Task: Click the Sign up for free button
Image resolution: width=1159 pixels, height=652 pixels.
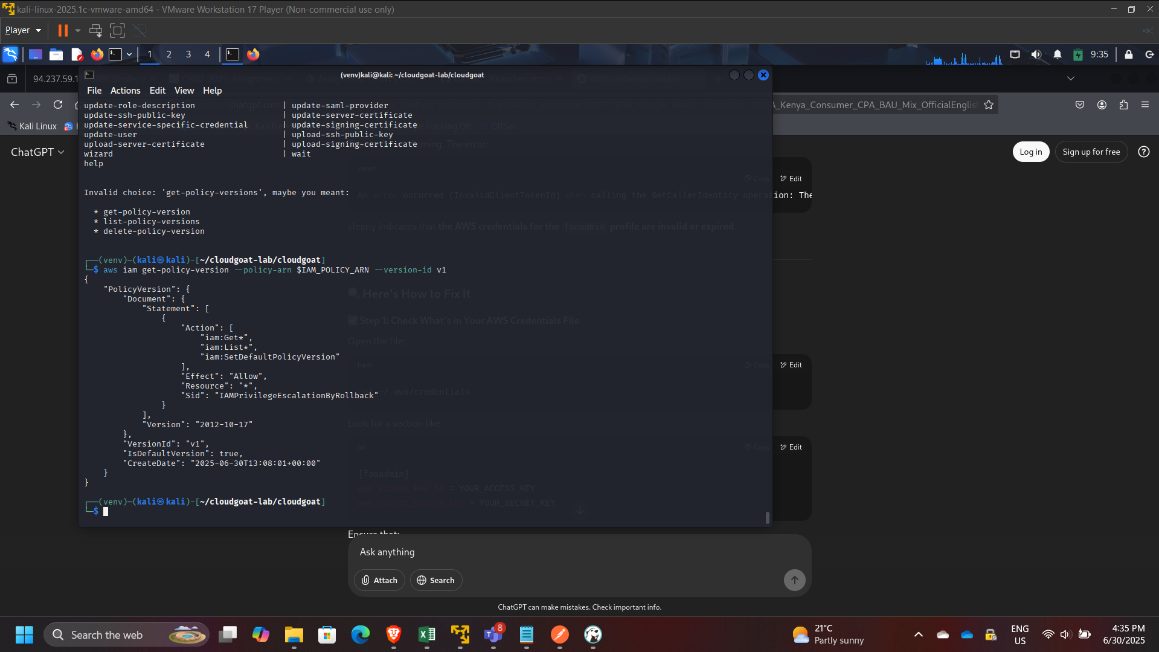Action: 1091,152
